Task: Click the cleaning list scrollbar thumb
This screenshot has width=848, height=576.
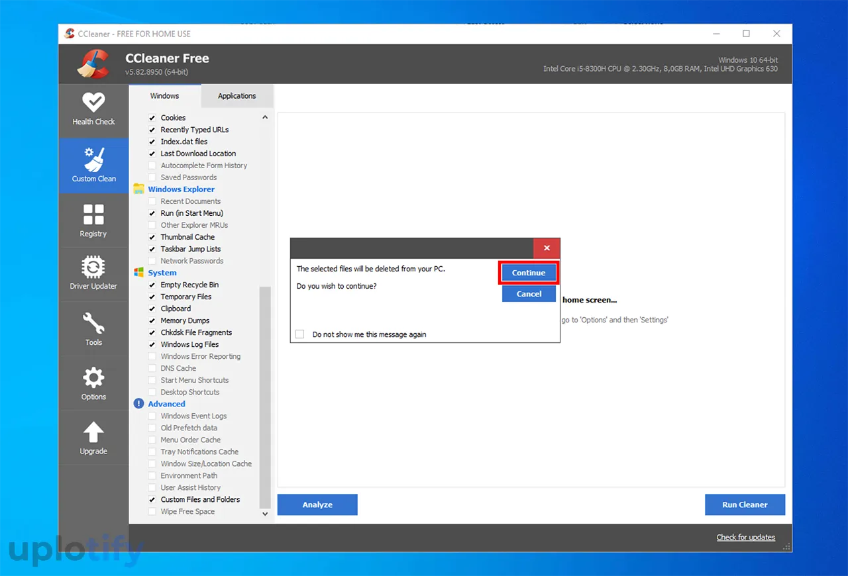Action: (265, 397)
